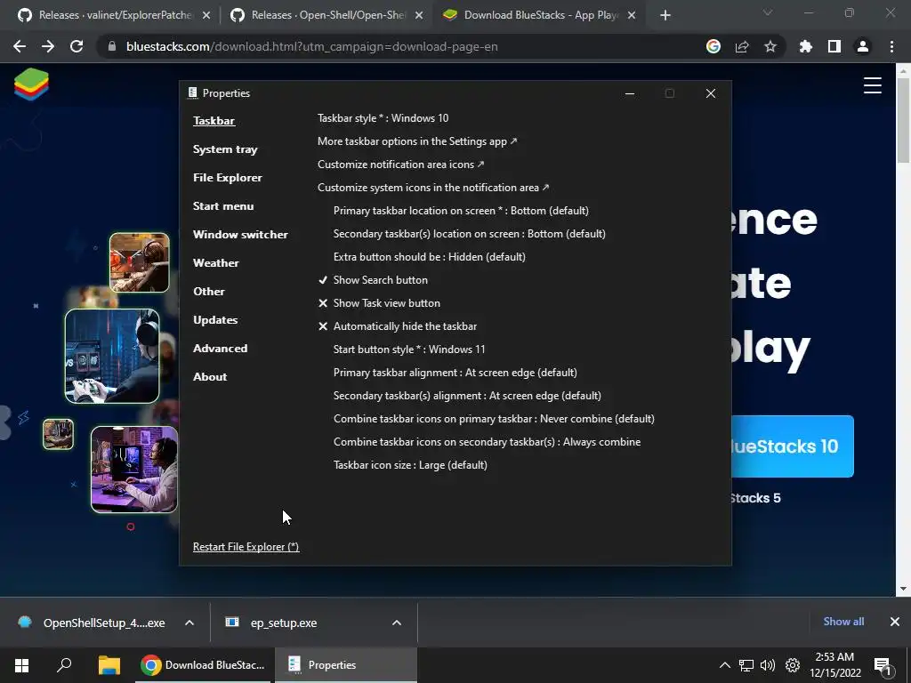Change Primary taskbar location on screen
Screen dimensions: 911x683
click(x=461, y=210)
